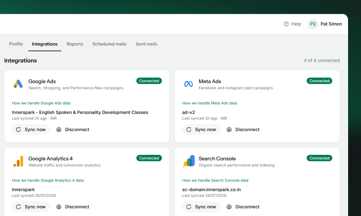Open How we handle Search Console data
This screenshot has height=216, width=361.
[215, 180]
